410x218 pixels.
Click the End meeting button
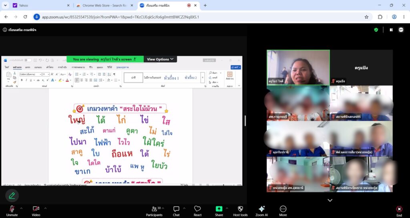click(x=399, y=211)
